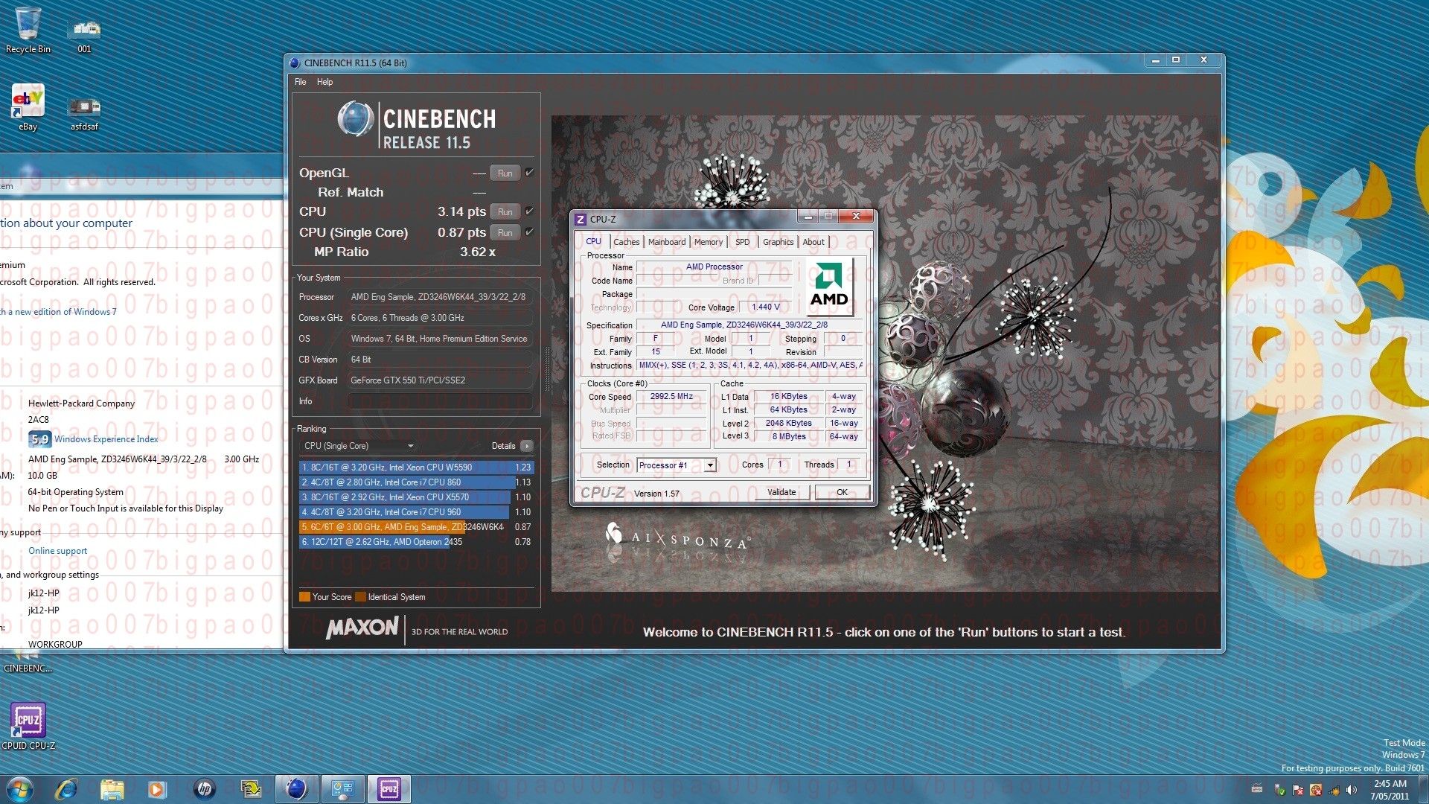Switch to the Mainboard tab in CPU-Z
The width and height of the screenshot is (1429, 804).
[666, 242]
